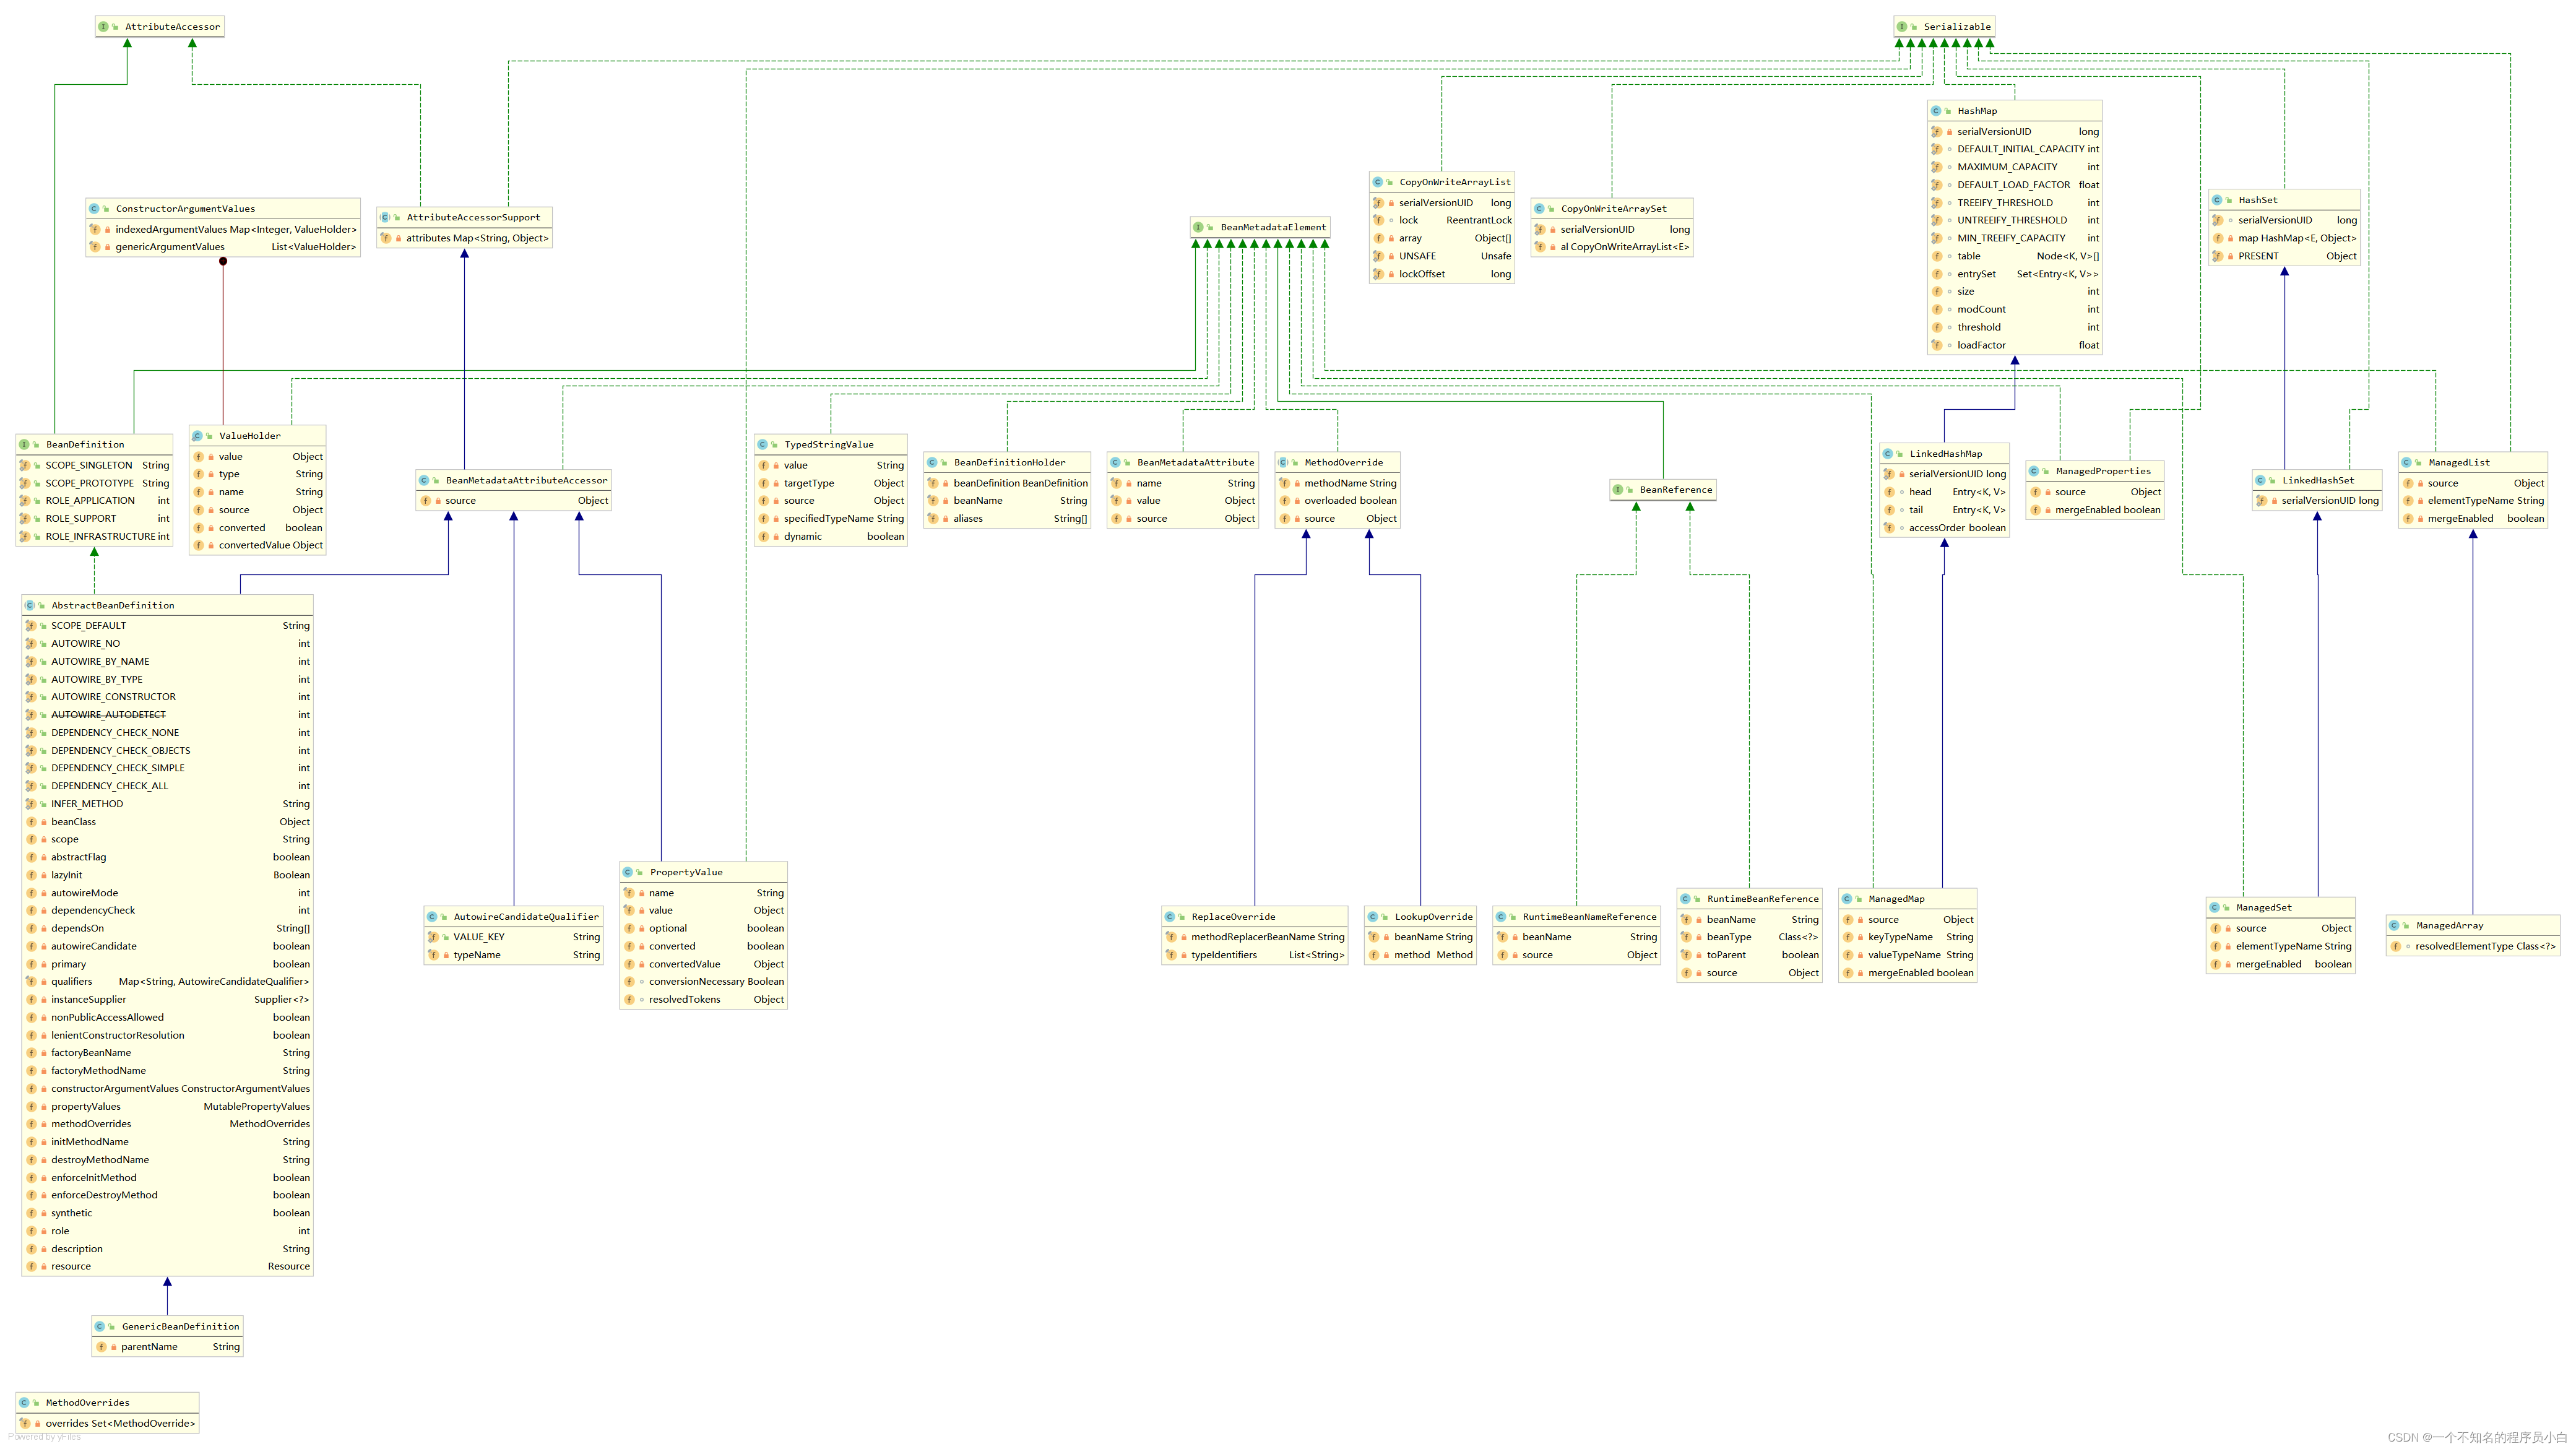
Task: Click the class icon beside ValueHolder
Action: [198, 436]
